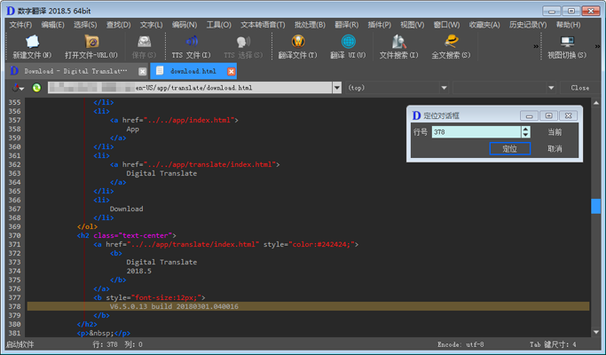Switch to the Download - Digital Translate tab
The image size is (606, 355).
(x=75, y=71)
